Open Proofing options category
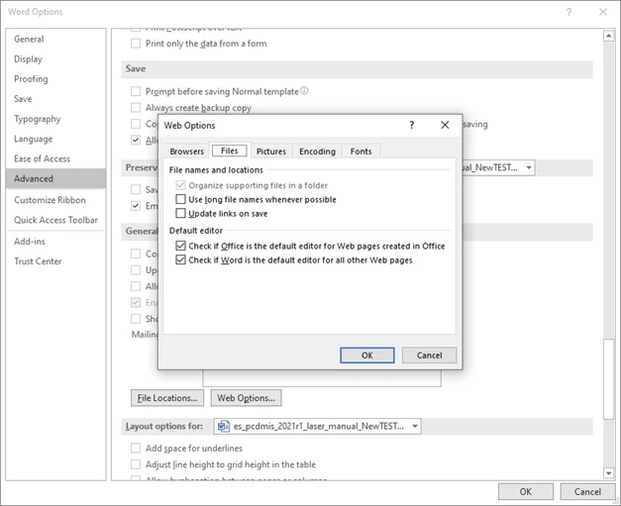Screen dimensions: 621x506 55,79
